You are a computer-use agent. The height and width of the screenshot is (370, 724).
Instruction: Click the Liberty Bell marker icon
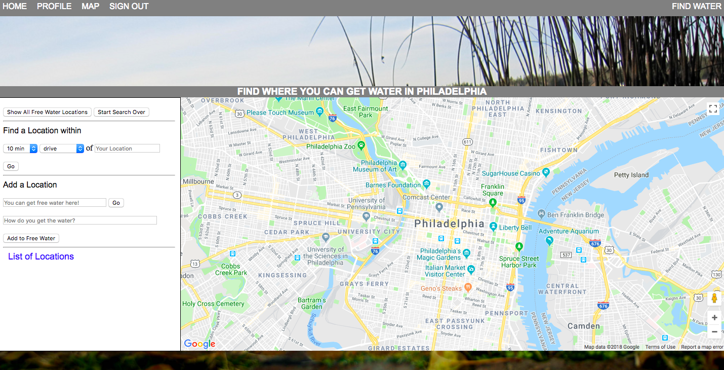coord(494,226)
